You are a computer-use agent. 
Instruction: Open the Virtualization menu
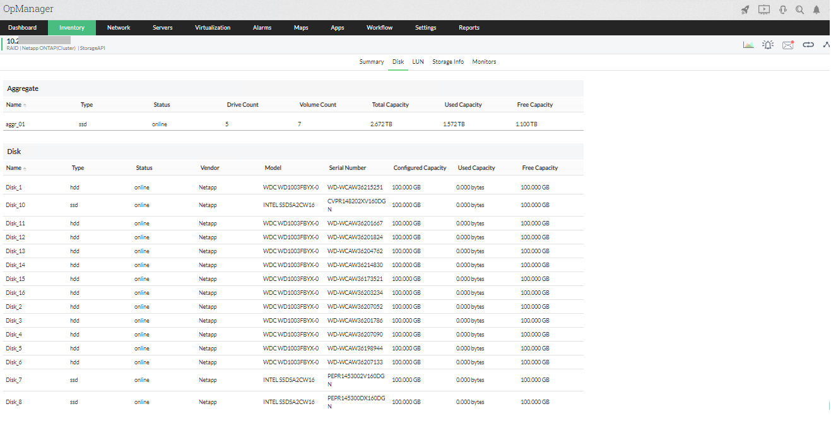[213, 28]
